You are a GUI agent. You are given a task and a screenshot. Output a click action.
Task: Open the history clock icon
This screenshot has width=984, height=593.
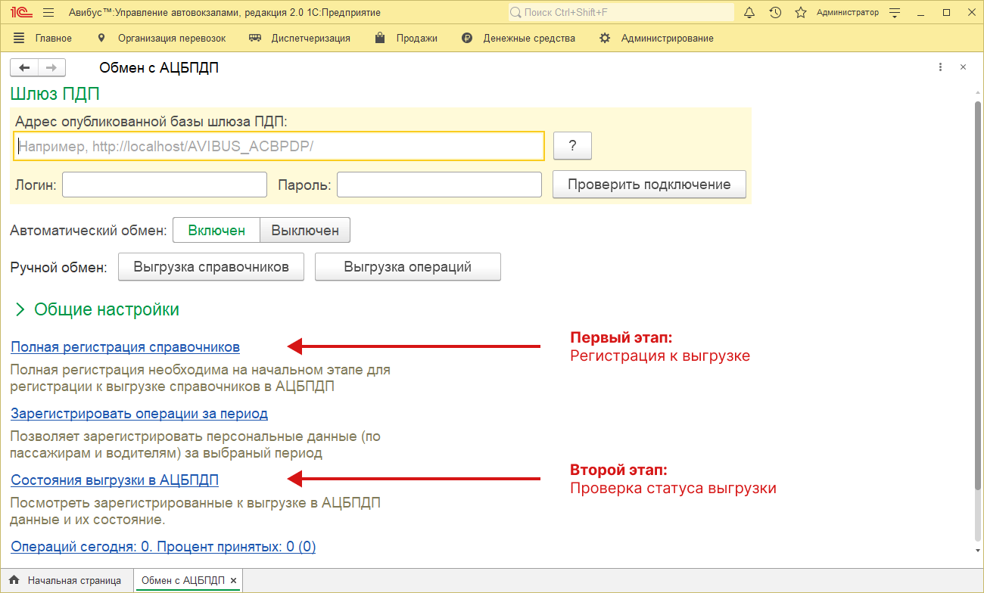point(774,11)
